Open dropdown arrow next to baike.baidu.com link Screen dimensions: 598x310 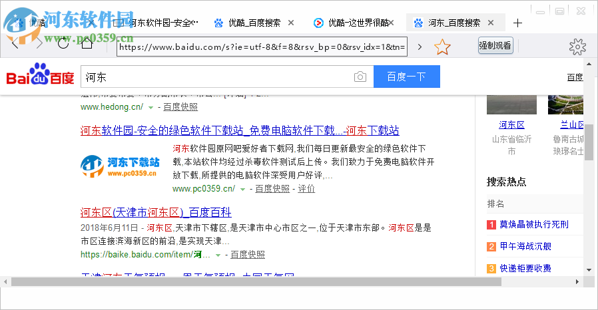218,255
